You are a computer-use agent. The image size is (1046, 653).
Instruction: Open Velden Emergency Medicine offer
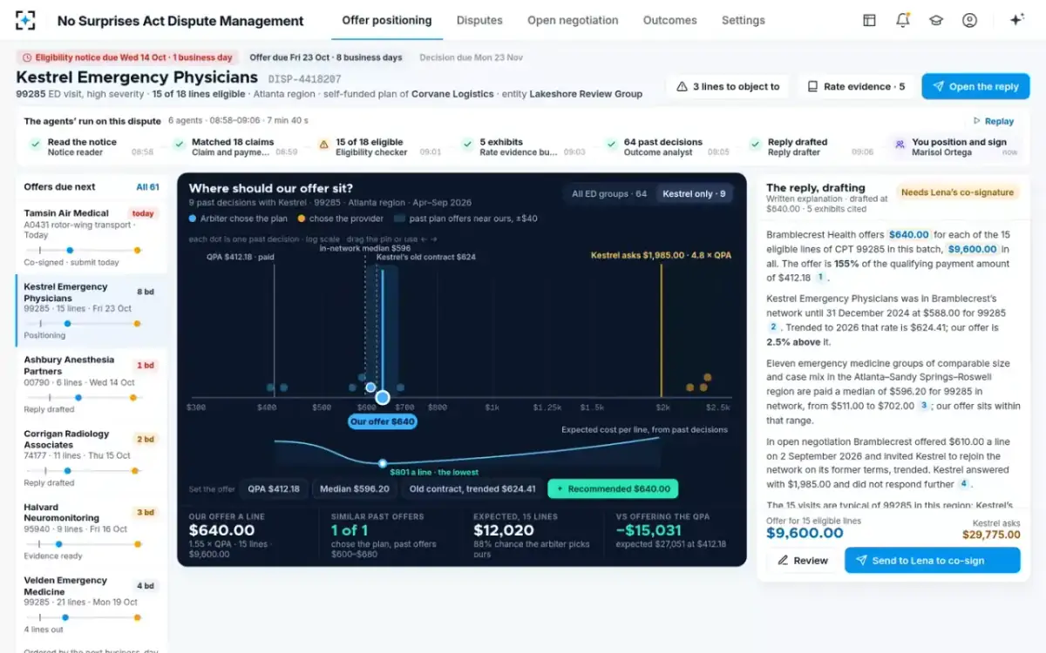tap(91, 604)
